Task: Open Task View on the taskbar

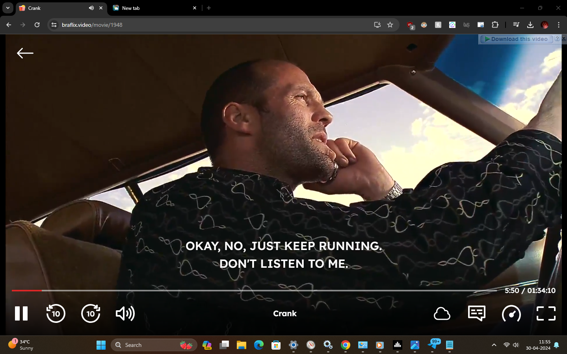Action: pos(224,345)
